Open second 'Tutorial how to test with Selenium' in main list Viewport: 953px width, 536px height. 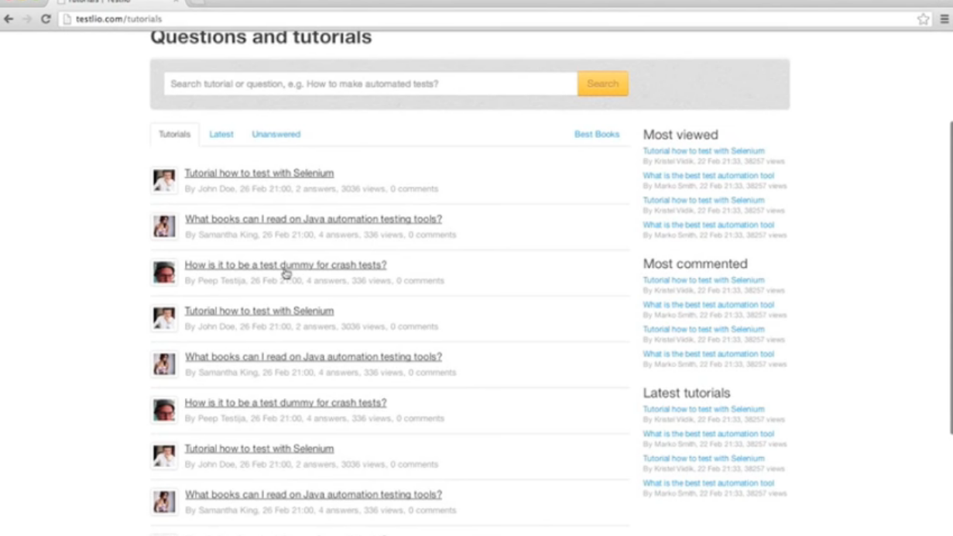259,311
